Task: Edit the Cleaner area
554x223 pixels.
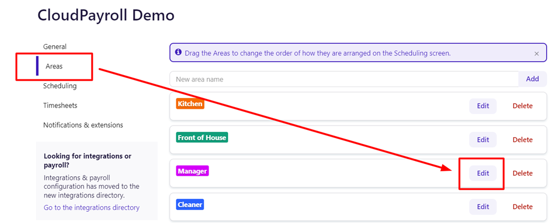Action: tap(482, 207)
